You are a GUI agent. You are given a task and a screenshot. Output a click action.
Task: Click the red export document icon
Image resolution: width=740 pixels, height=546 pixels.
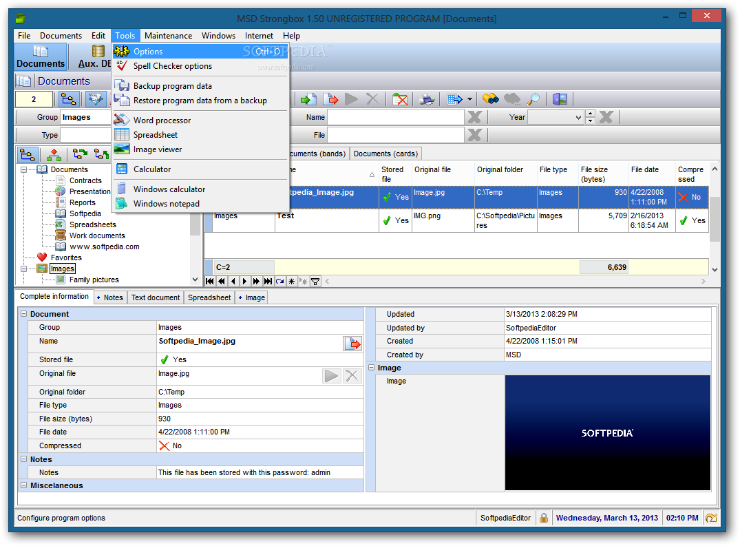[x=331, y=99]
